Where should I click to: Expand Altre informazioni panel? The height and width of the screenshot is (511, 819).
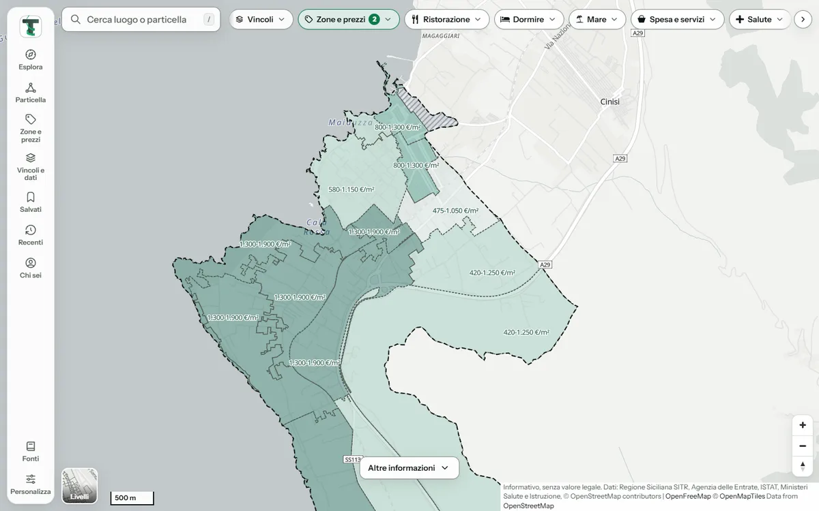(409, 468)
